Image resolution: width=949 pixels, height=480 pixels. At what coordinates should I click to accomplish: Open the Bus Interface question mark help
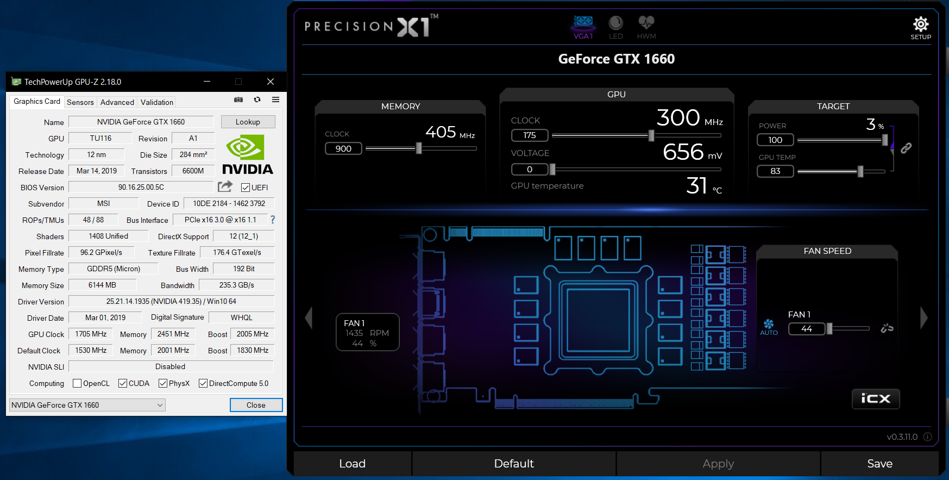[273, 220]
